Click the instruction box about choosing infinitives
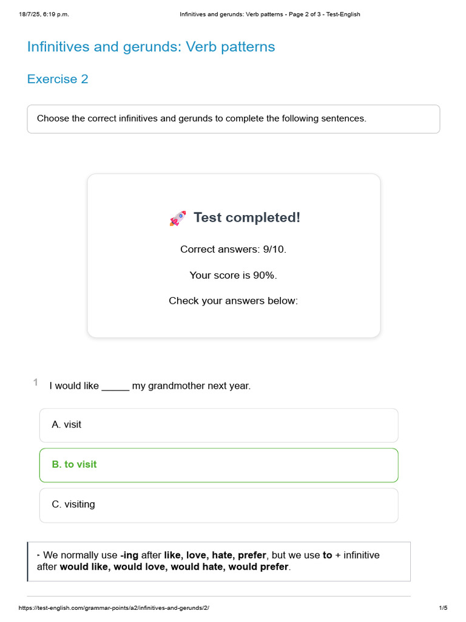This screenshot has height=622, width=466. (233, 119)
